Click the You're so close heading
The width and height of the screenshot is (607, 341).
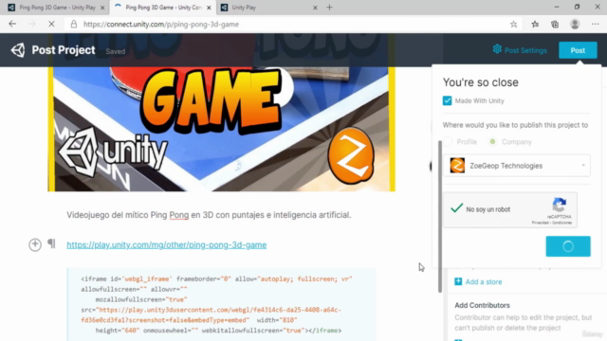pyautogui.click(x=481, y=82)
